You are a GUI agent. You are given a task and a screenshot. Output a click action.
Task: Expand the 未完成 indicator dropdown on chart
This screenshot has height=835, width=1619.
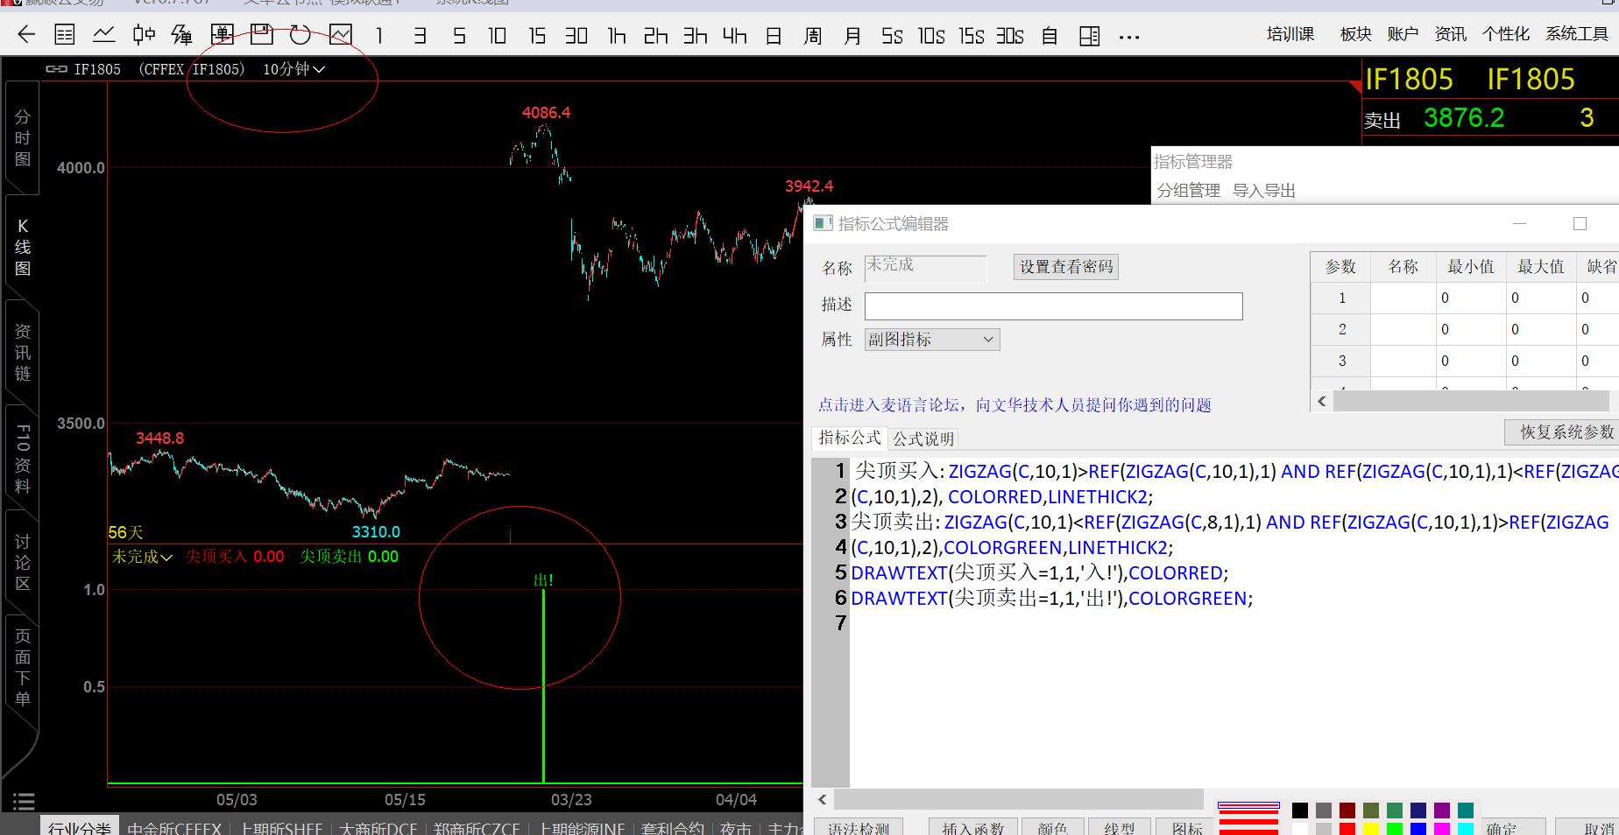142,557
